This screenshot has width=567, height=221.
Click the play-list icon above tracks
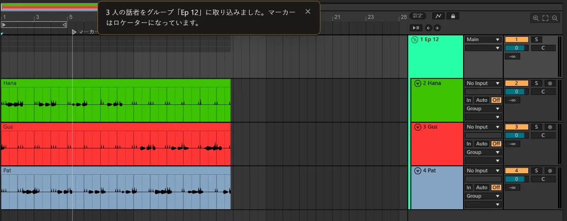point(416,28)
